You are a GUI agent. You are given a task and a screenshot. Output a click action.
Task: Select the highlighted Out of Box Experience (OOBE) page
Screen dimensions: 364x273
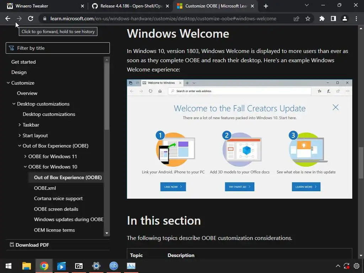pos(68,177)
